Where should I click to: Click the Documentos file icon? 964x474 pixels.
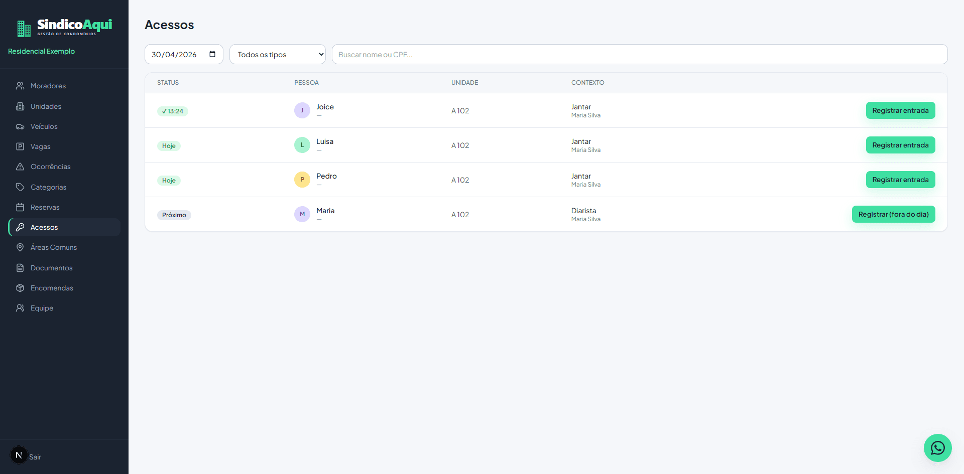pos(20,268)
